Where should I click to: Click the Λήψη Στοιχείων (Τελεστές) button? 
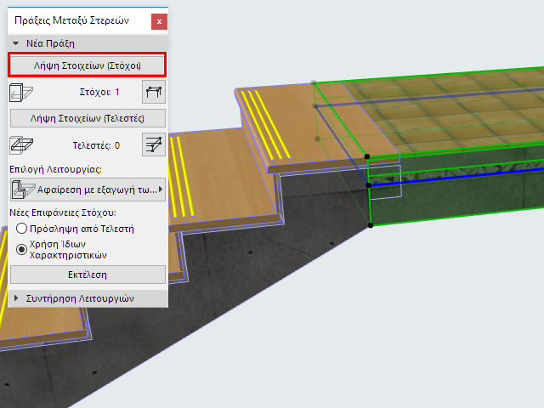[x=88, y=118]
